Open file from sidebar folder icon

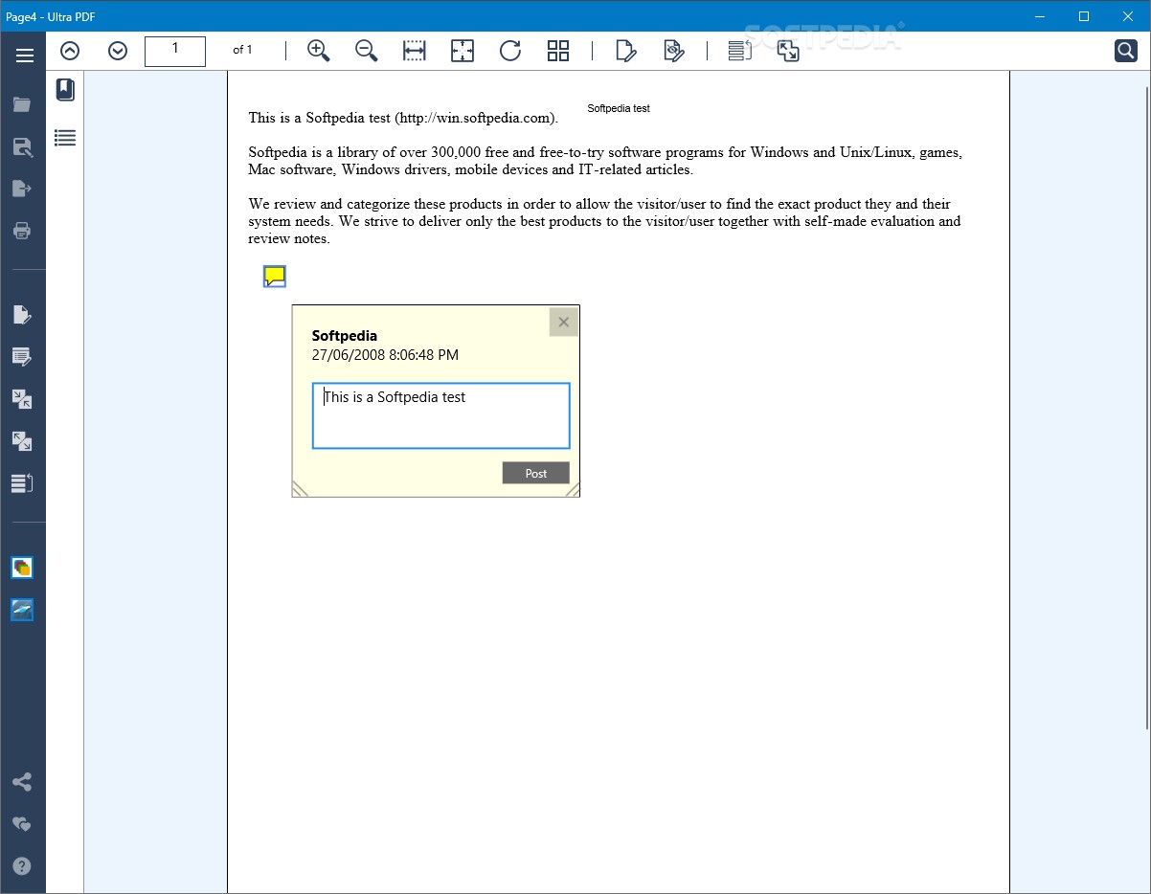point(22,104)
